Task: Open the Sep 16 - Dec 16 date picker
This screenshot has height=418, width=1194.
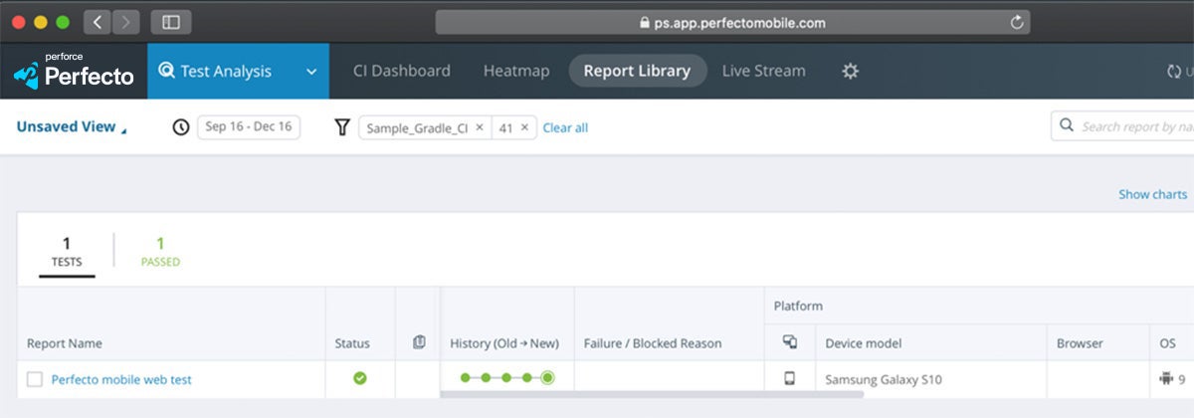Action: 249,127
